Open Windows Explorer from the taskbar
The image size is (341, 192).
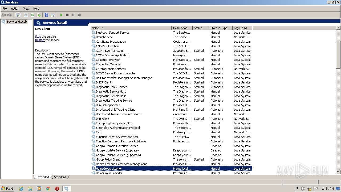(30, 189)
